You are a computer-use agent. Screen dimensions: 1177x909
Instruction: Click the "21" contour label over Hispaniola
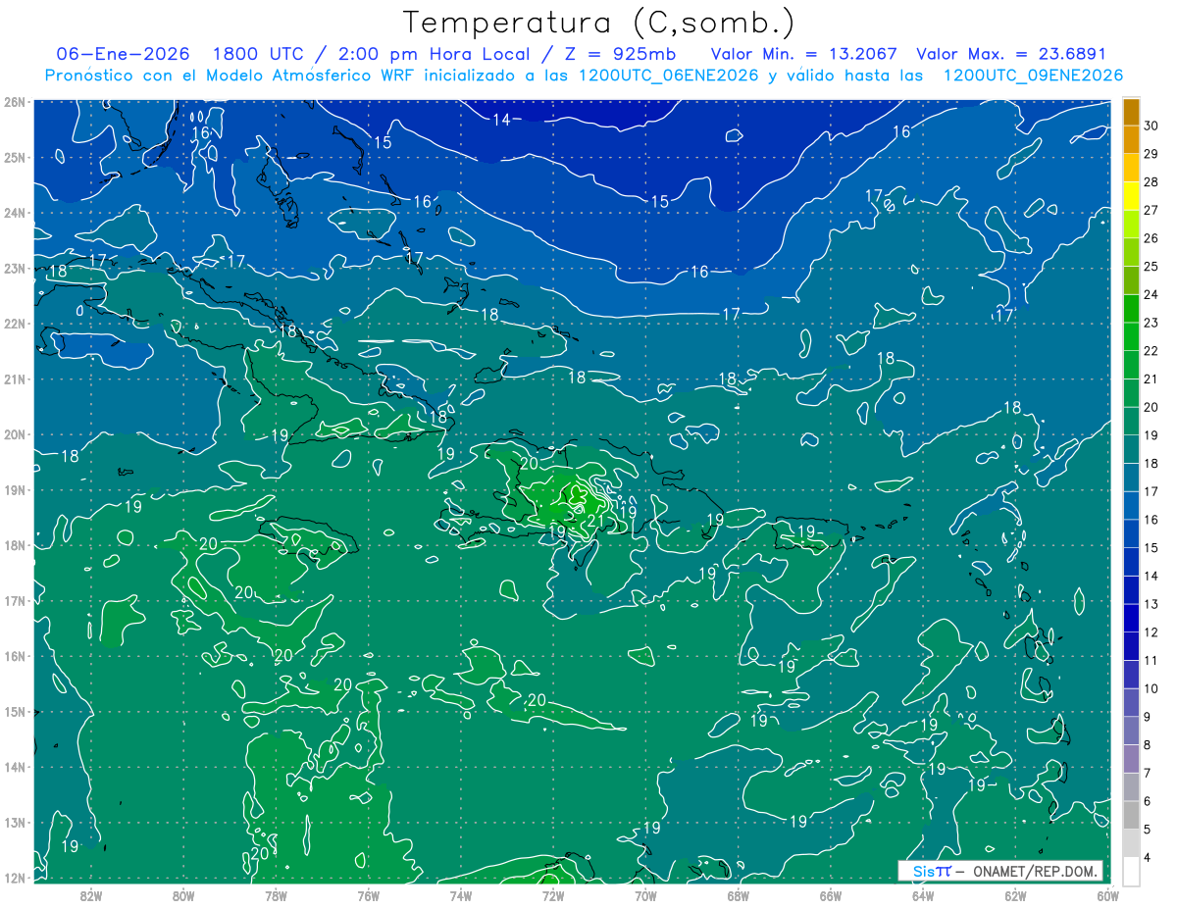[x=595, y=521]
